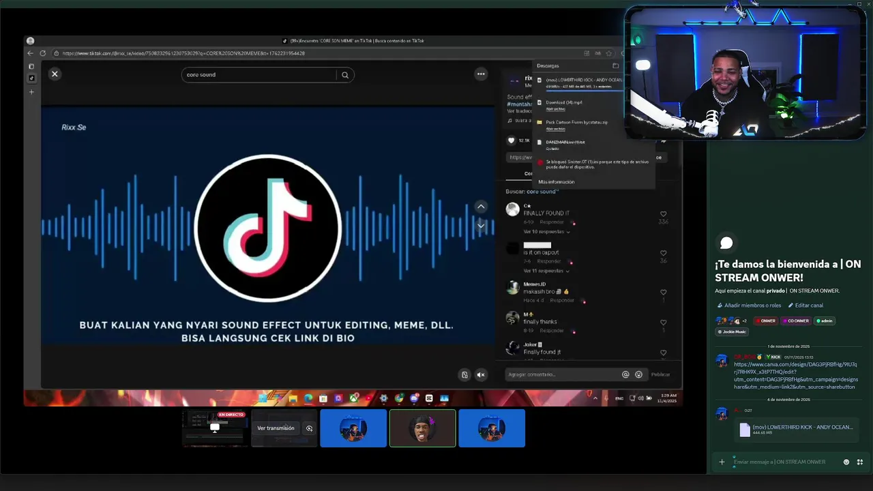This screenshot has width=873, height=491.
Task: Click the admin role badge
Action: coord(824,321)
